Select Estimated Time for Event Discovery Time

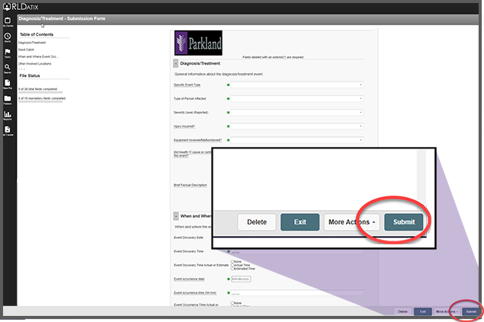(x=231, y=269)
